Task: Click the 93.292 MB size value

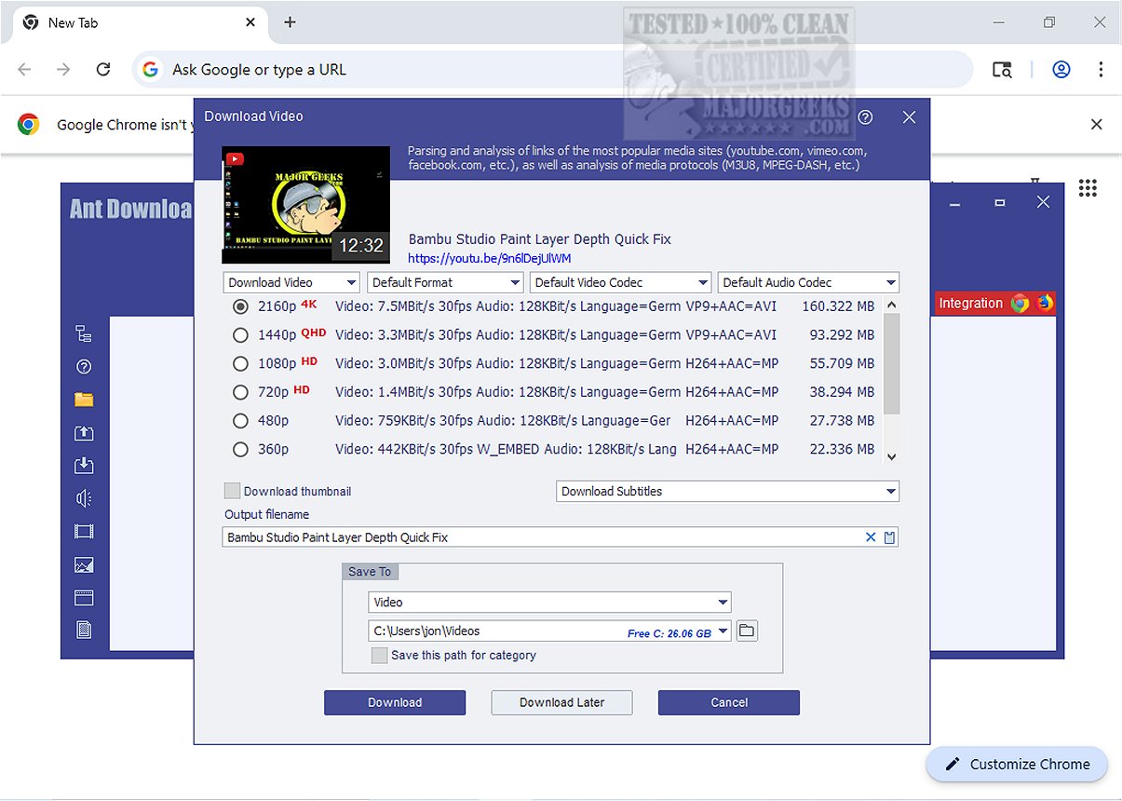Action: [x=842, y=335]
